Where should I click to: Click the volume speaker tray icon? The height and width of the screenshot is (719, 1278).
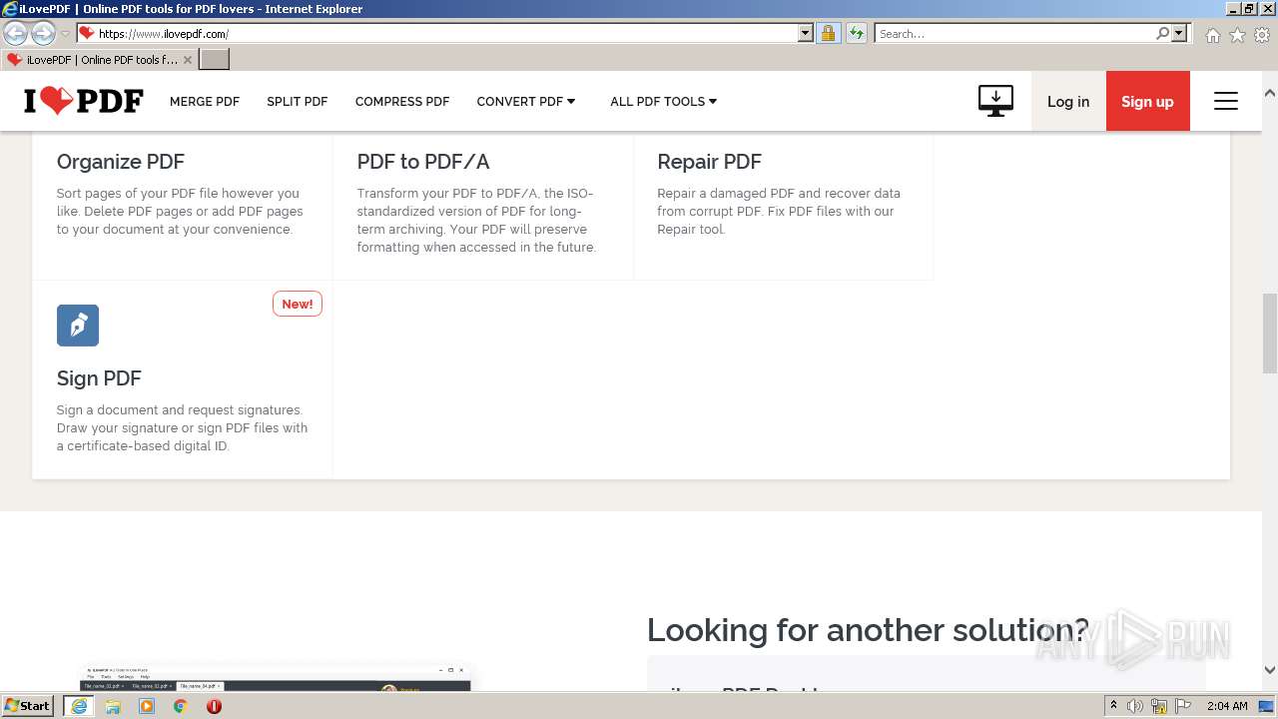(x=1135, y=706)
